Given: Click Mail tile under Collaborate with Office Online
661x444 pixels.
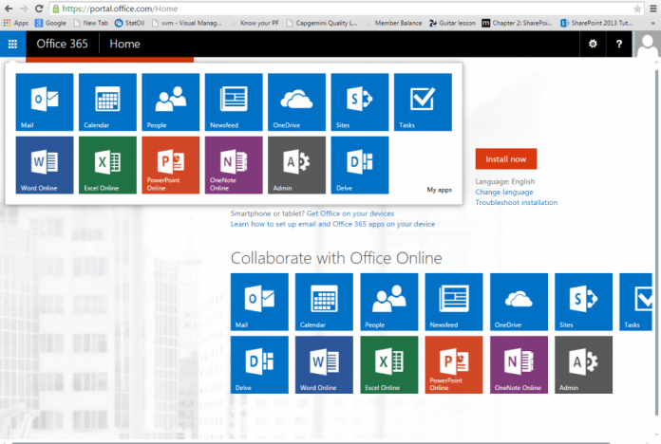Looking at the screenshot, I should coord(259,302).
